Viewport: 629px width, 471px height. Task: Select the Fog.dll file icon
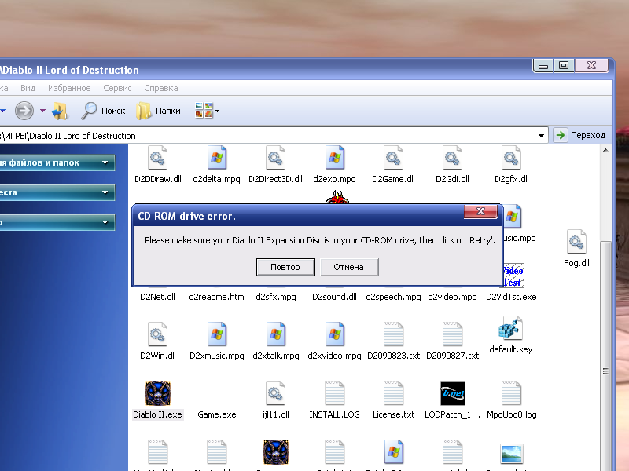(x=576, y=242)
